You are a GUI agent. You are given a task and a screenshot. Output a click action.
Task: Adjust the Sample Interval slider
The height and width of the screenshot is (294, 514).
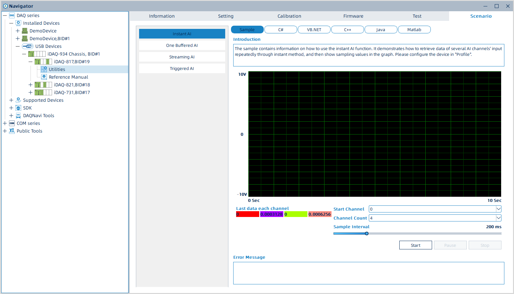click(x=367, y=233)
